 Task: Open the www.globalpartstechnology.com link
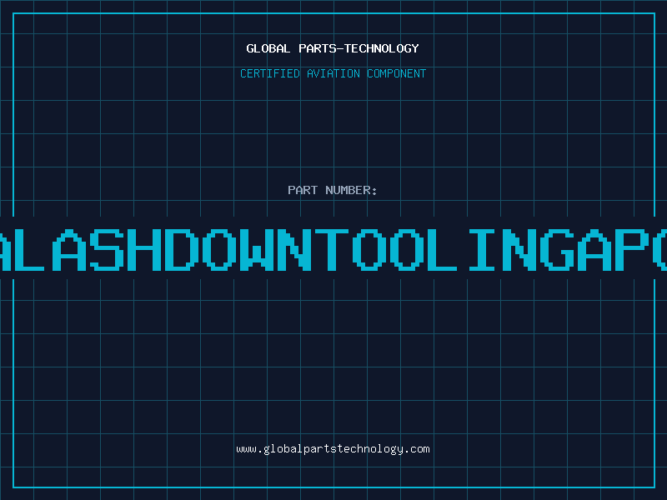(x=333, y=449)
